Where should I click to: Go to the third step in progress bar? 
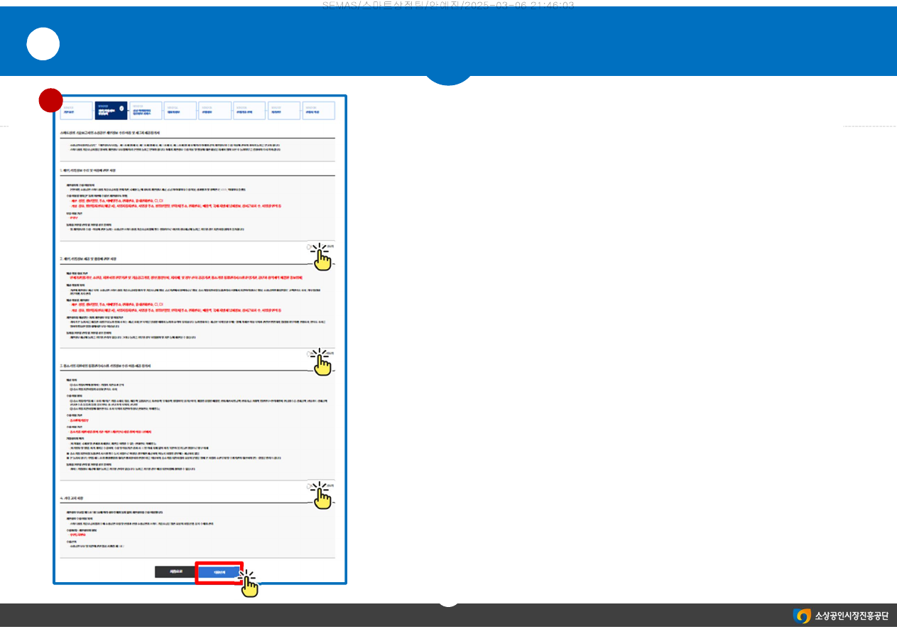coord(146,110)
